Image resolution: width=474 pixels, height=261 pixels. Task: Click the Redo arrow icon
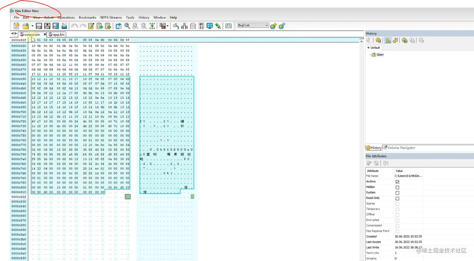tap(83, 26)
